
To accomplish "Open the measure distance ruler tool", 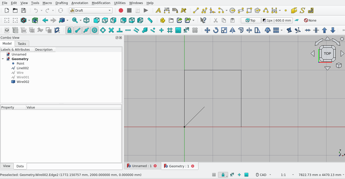I will coord(150,20).
